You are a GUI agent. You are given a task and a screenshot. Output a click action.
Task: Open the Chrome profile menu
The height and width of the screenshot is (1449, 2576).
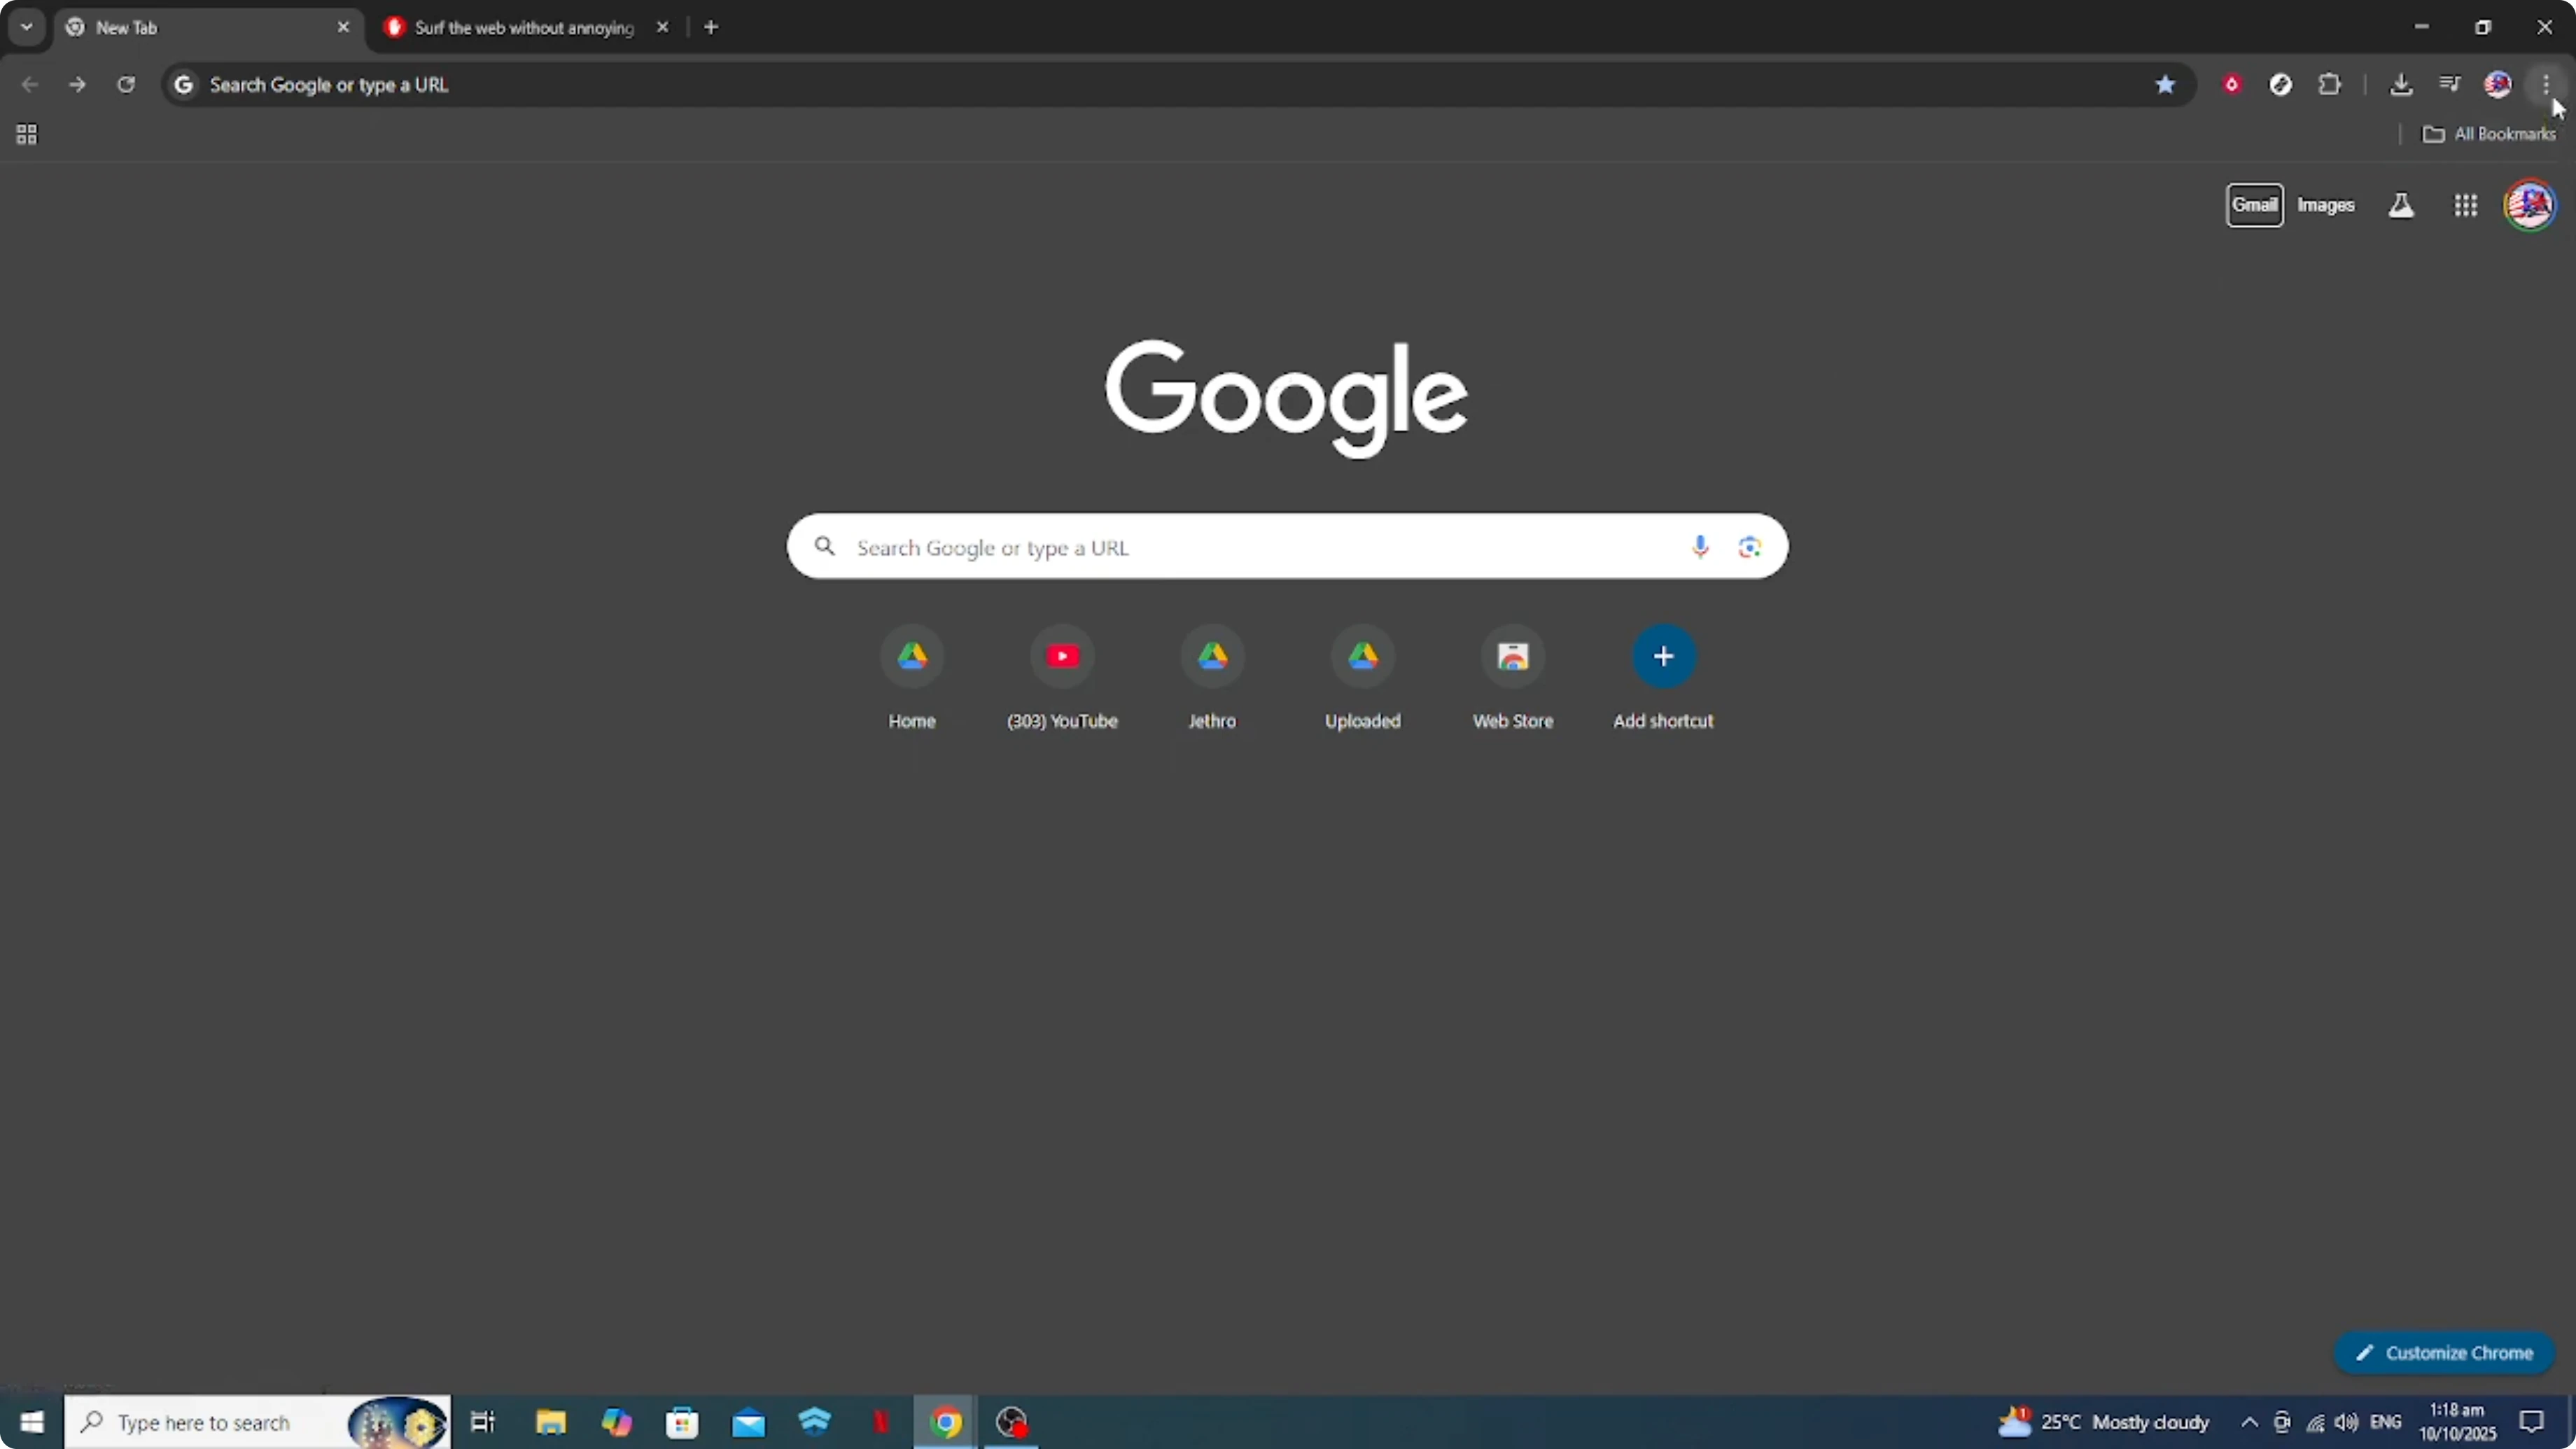[x=2497, y=85]
